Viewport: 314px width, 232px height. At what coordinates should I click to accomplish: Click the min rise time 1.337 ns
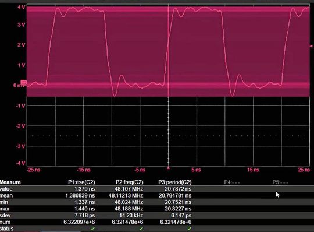[x=85, y=202]
